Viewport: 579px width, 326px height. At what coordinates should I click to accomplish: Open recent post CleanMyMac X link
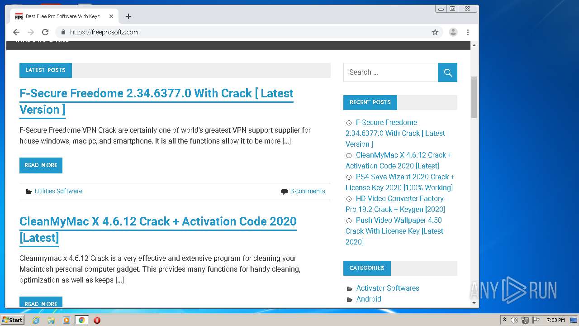pyautogui.click(x=399, y=160)
